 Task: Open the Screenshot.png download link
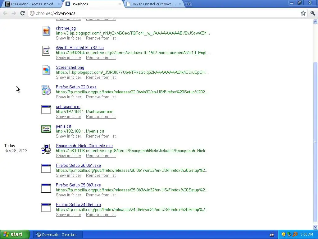coord(70,68)
